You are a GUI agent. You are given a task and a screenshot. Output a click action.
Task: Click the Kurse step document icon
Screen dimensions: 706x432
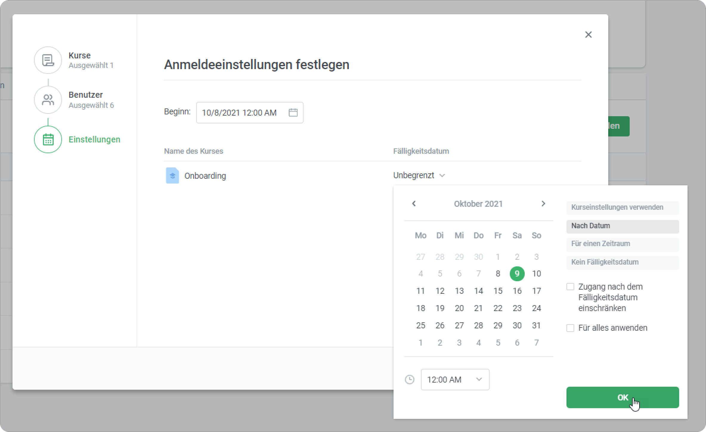[48, 60]
